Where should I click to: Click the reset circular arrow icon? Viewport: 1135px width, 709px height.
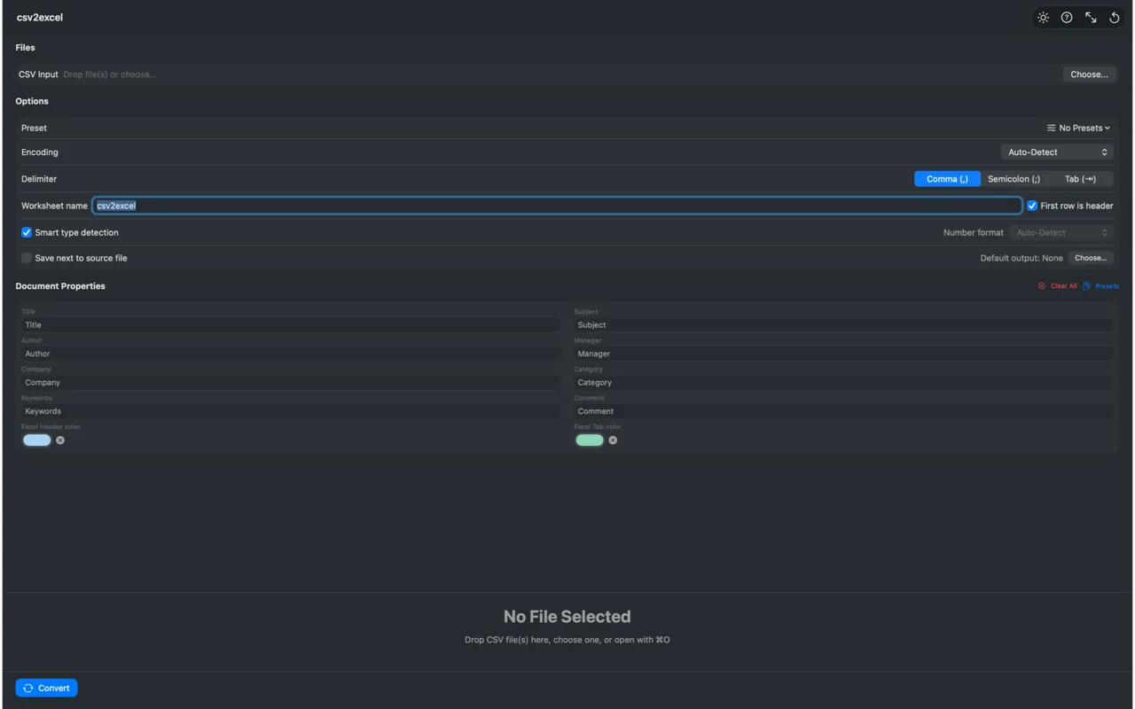click(1114, 17)
